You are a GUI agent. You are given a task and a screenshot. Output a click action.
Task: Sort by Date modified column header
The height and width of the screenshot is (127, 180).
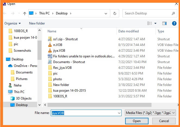pyautogui.click(x=128, y=31)
